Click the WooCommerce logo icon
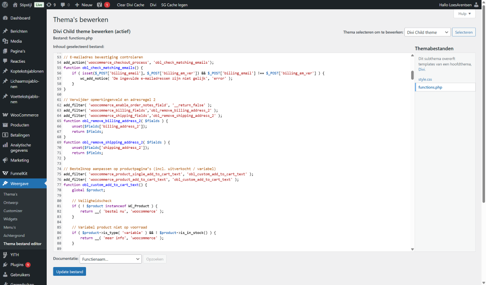486x285 pixels. pos(5,115)
